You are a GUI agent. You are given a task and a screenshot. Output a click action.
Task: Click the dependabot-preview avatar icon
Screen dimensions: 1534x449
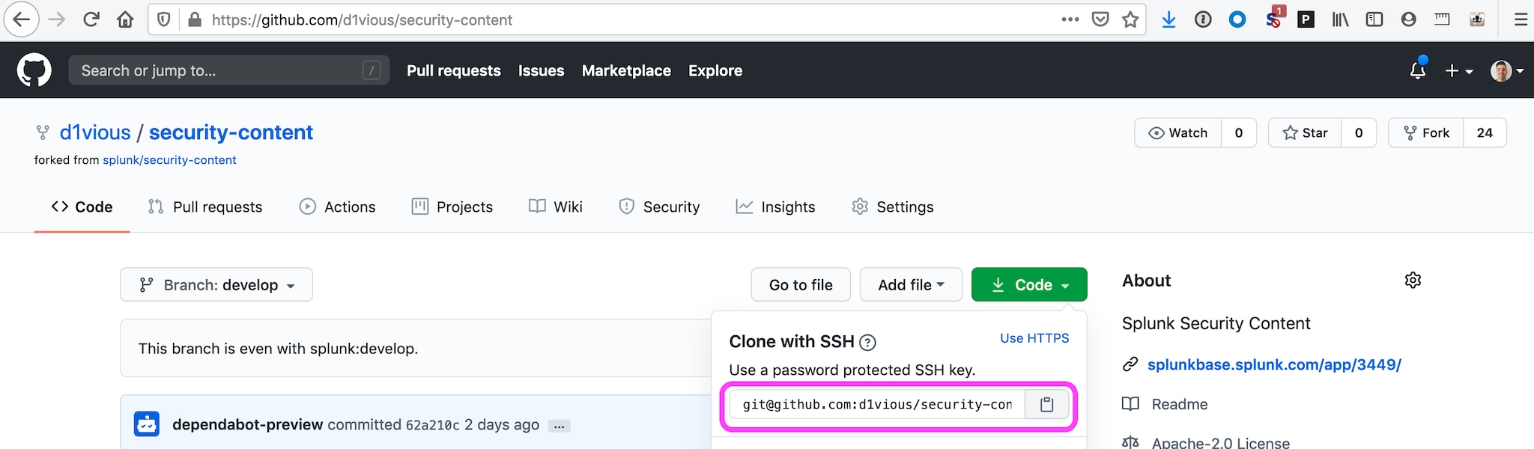[x=147, y=424]
